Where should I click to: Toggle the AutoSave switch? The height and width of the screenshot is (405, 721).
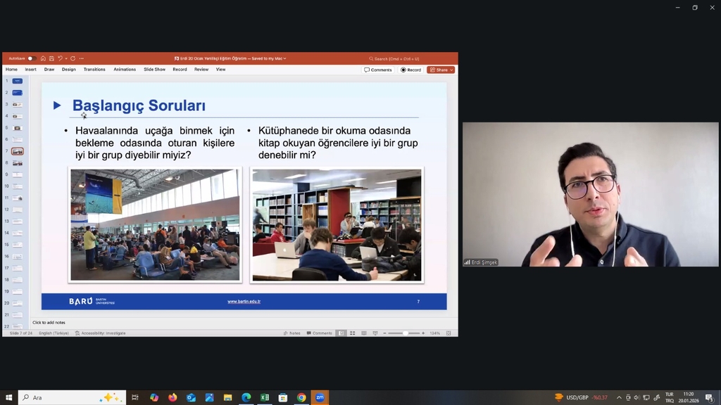click(x=31, y=58)
